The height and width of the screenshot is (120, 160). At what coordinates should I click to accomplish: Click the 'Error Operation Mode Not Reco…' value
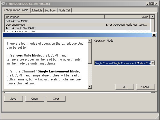pos(126,25)
